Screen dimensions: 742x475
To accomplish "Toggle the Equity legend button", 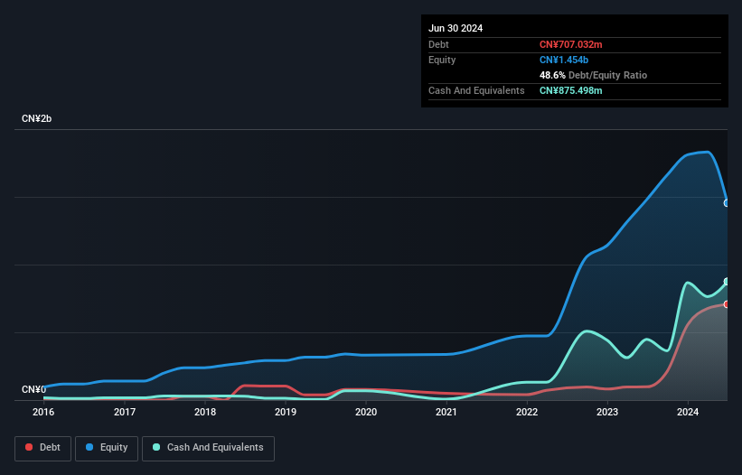I will click(107, 448).
